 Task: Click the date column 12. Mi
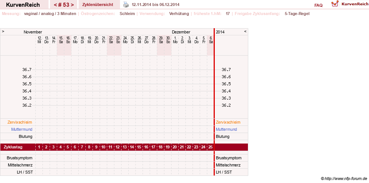tap(39, 40)
